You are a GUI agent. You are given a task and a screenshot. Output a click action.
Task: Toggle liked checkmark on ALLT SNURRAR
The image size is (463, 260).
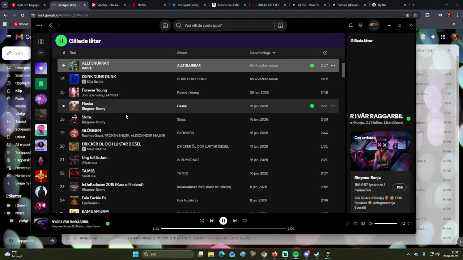coord(312,65)
